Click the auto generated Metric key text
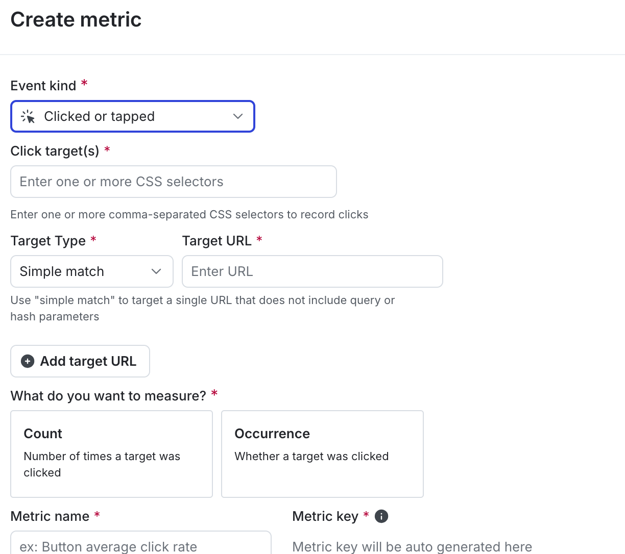The image size is (625, 554). click(411, 546)
